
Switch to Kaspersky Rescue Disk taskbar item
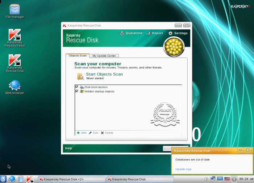(x=140, y=179)
